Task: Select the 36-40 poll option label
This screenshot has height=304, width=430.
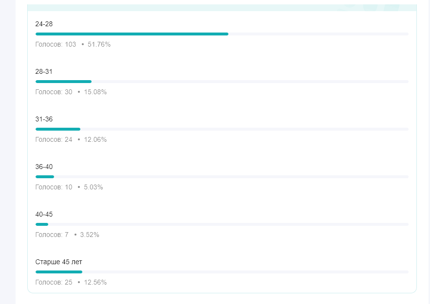Action: (44, 167)
